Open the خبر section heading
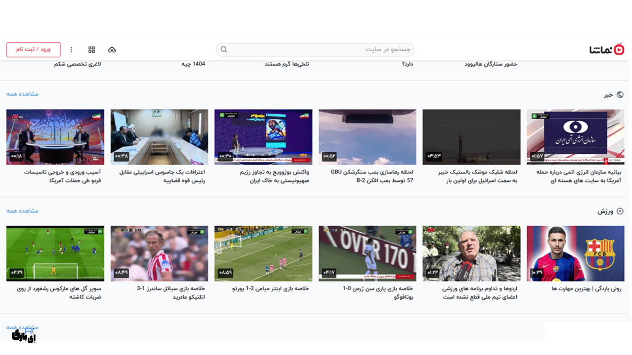The height and width of the screenshot is (355, 632). coord(608,95)
